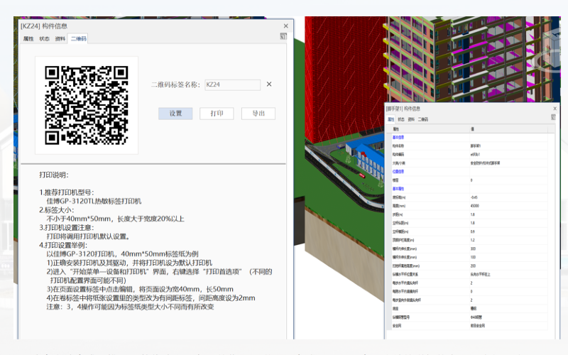Open 资料 tab in 脚手架1 window
568x355 pixels.
tap(411, 119)
